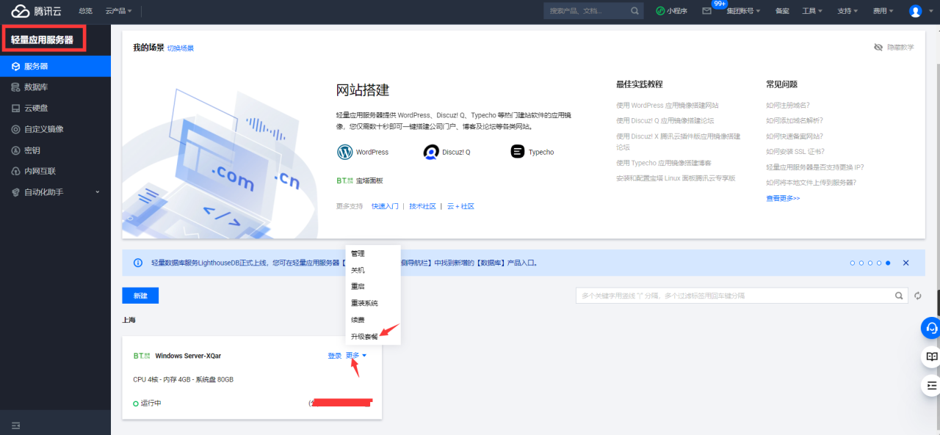Open the 云＋社区 link
The image size is (940, 435).
tap(460, 206)
